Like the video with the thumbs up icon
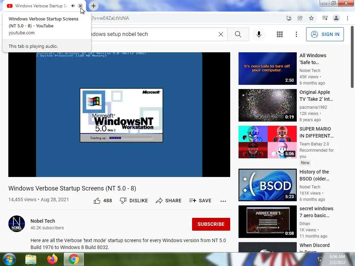This screenshot has height=266, width=355. 97,201
